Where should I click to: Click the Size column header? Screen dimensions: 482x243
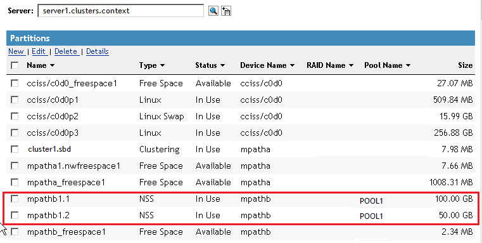[x=465, y=65]
